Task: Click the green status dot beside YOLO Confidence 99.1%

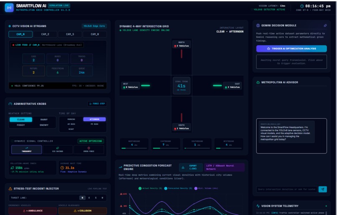Action: [12, 86]
